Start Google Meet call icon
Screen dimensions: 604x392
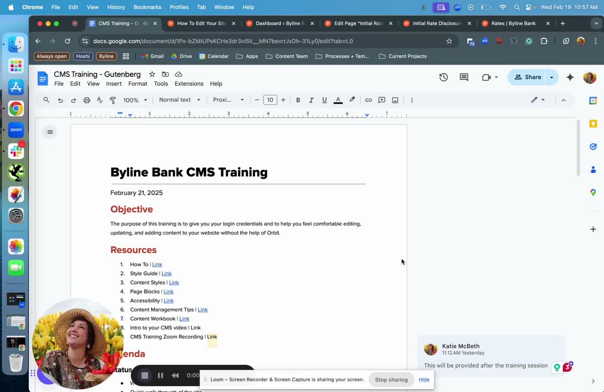(x=487, y=77)
